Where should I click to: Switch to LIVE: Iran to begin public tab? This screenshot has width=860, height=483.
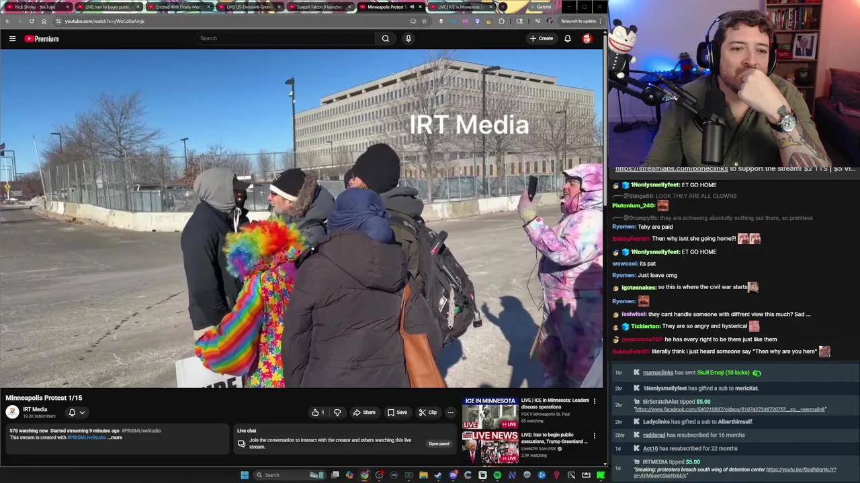tap(107, 7)
